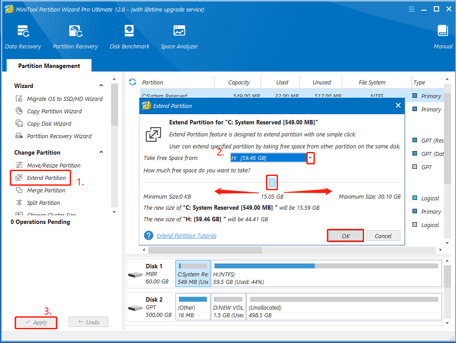The width and height of the screenshot is (456, 343).
Task: Click the help question mark icon in dialog
Action: [x=149, y=235]
